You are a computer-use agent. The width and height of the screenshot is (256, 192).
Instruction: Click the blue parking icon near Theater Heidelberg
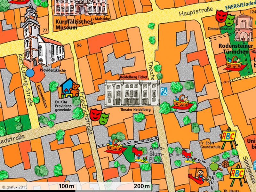[x=164, y=92]
